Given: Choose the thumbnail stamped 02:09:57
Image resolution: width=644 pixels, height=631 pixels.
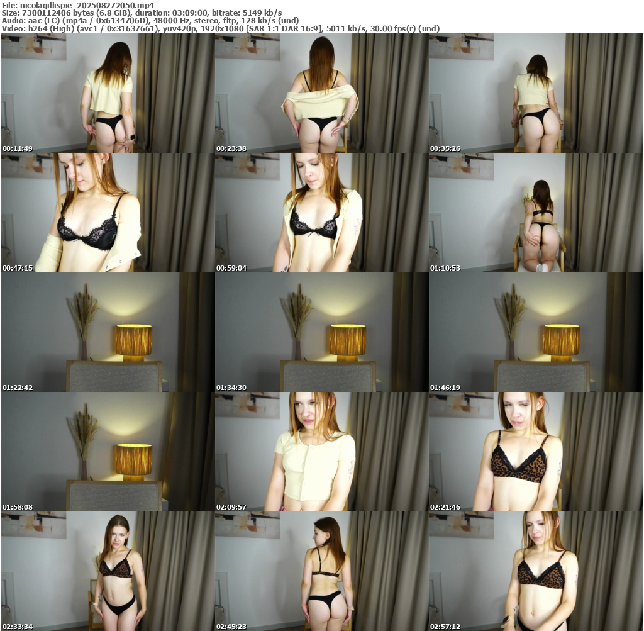Looking at the screenshot, I should tap(321, 452).
